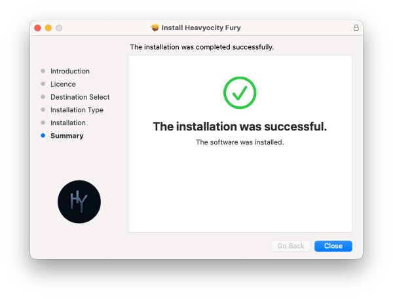Click the Heavyocity HY logo

[79, 202]
